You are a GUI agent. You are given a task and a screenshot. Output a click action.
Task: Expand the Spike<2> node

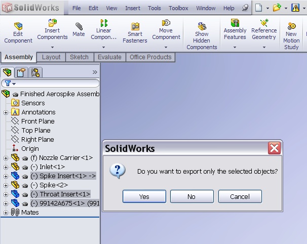pyautogui.click(x=6, y=185)
